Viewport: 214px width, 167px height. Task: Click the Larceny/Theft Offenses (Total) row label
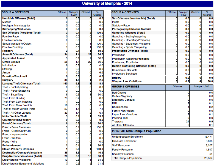pyautogui.click(x=21, y=84)
